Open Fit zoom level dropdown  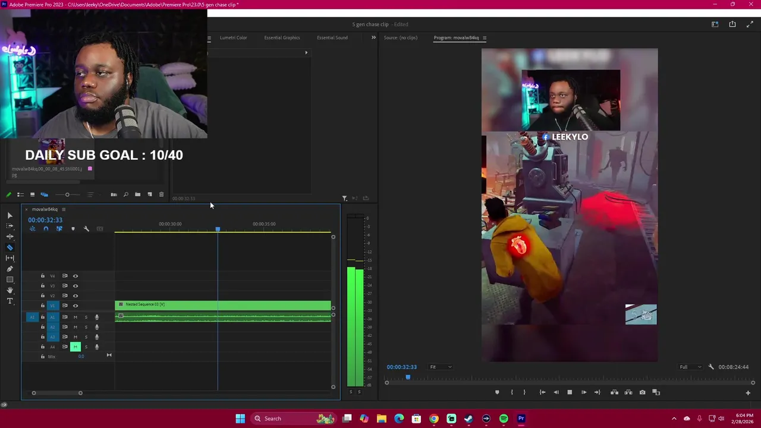point(441,367)
